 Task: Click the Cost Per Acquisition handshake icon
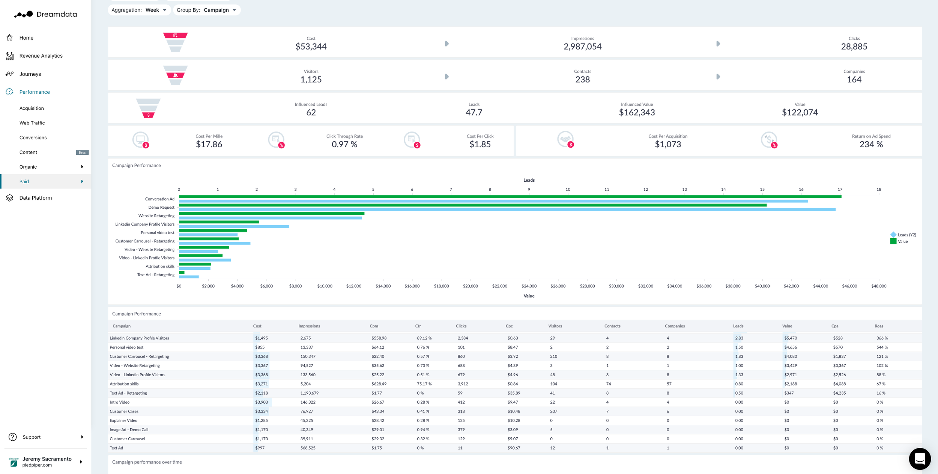click(x=566, y=139)
